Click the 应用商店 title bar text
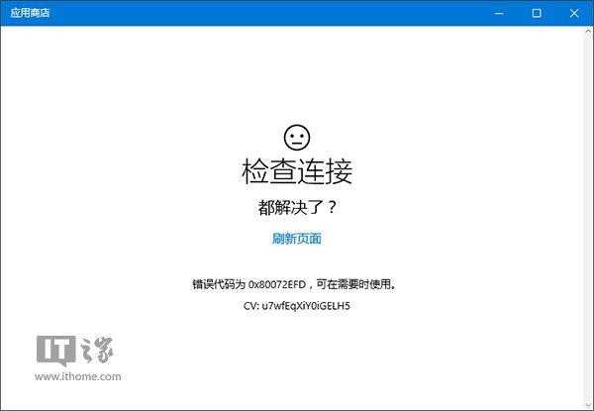Viewport: 594px width, 411px height. tap(29, 13)
